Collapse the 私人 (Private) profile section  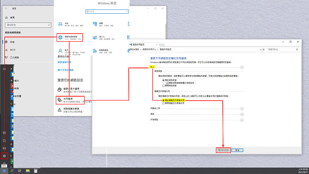(242, 67)
